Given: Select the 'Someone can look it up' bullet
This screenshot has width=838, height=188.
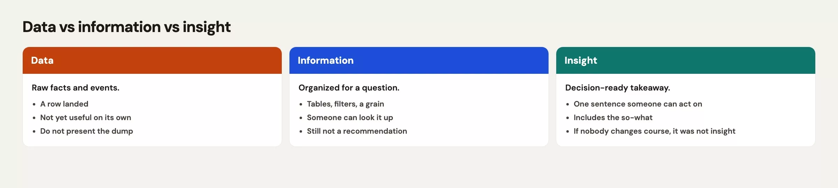Looking at the screenshot, I should (350, 118).
